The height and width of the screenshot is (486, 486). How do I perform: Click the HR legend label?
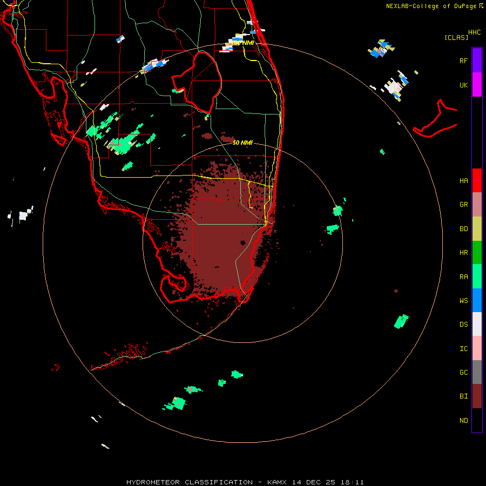tap(463, 253)
